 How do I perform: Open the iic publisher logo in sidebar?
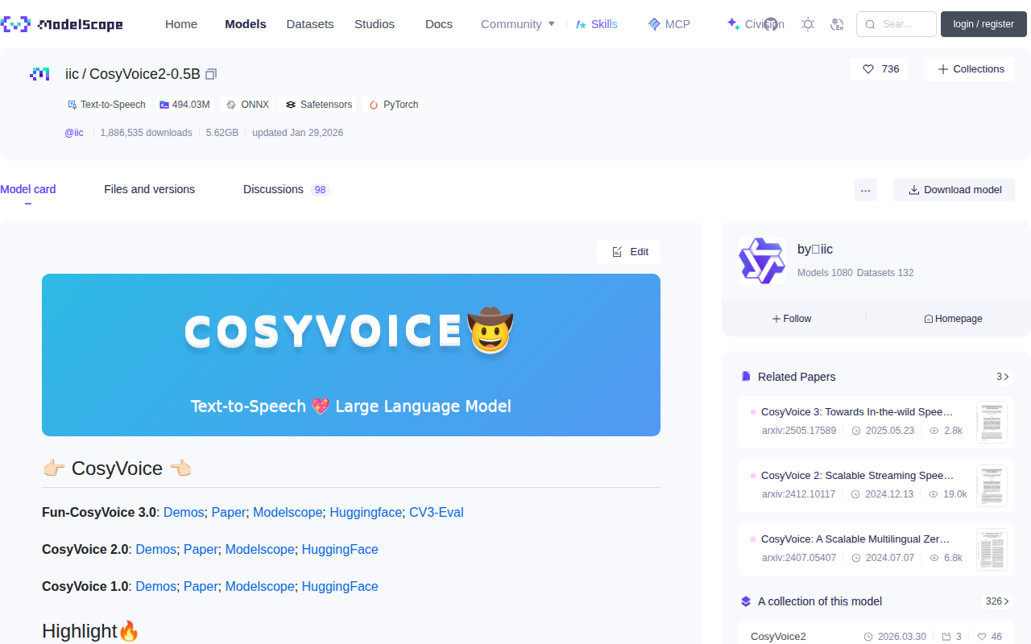pos(762,260)
